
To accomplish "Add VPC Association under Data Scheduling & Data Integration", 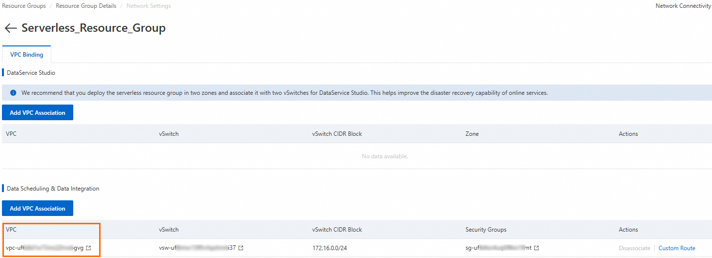I will click(x=38, y=209).
